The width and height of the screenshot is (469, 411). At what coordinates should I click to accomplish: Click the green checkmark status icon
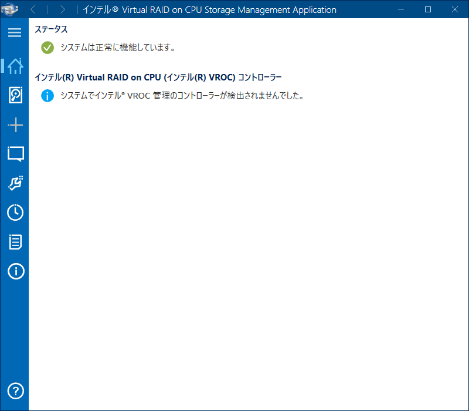click(x=47, y=48)
